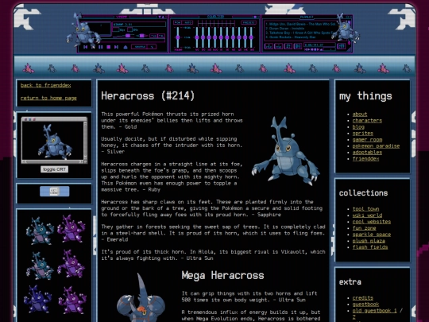Open the 'characters' link
This screenshot has height=322, width=429.
click(367, 121)
